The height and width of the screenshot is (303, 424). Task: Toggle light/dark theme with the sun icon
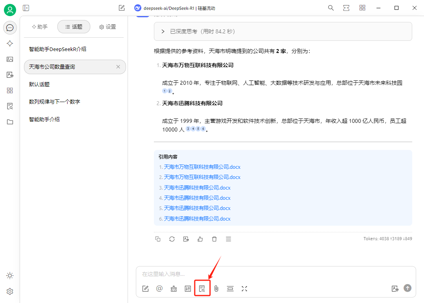[10, 276]
